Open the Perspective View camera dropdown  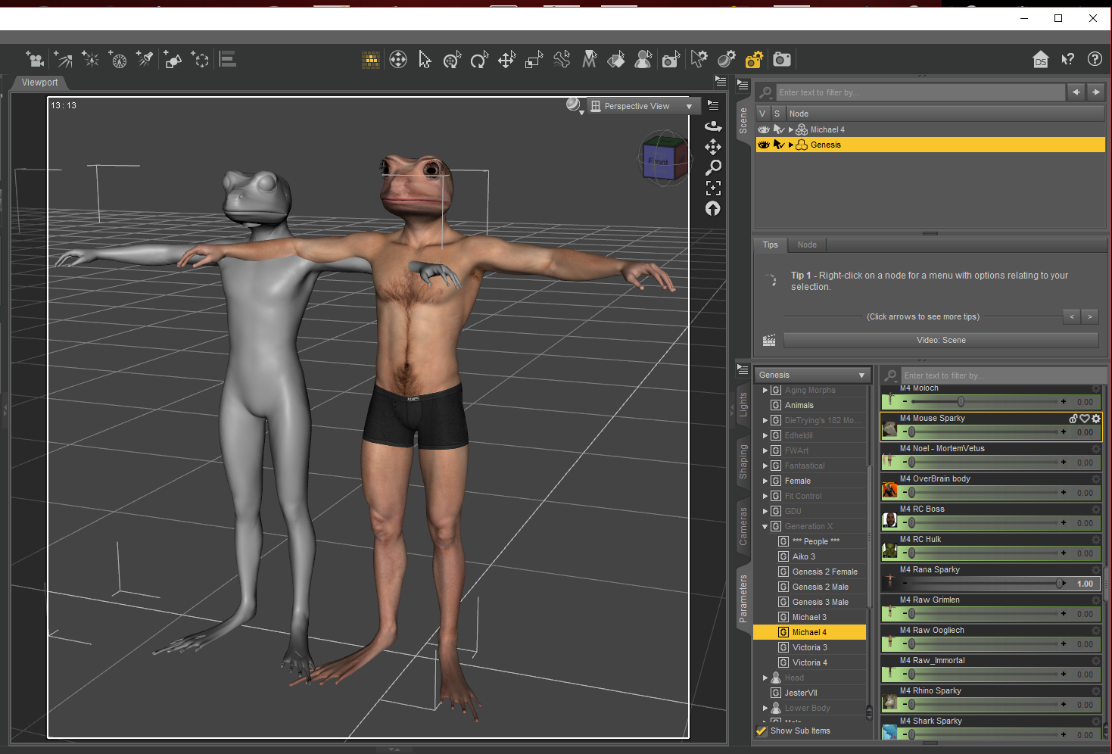[x=643, y=106]
